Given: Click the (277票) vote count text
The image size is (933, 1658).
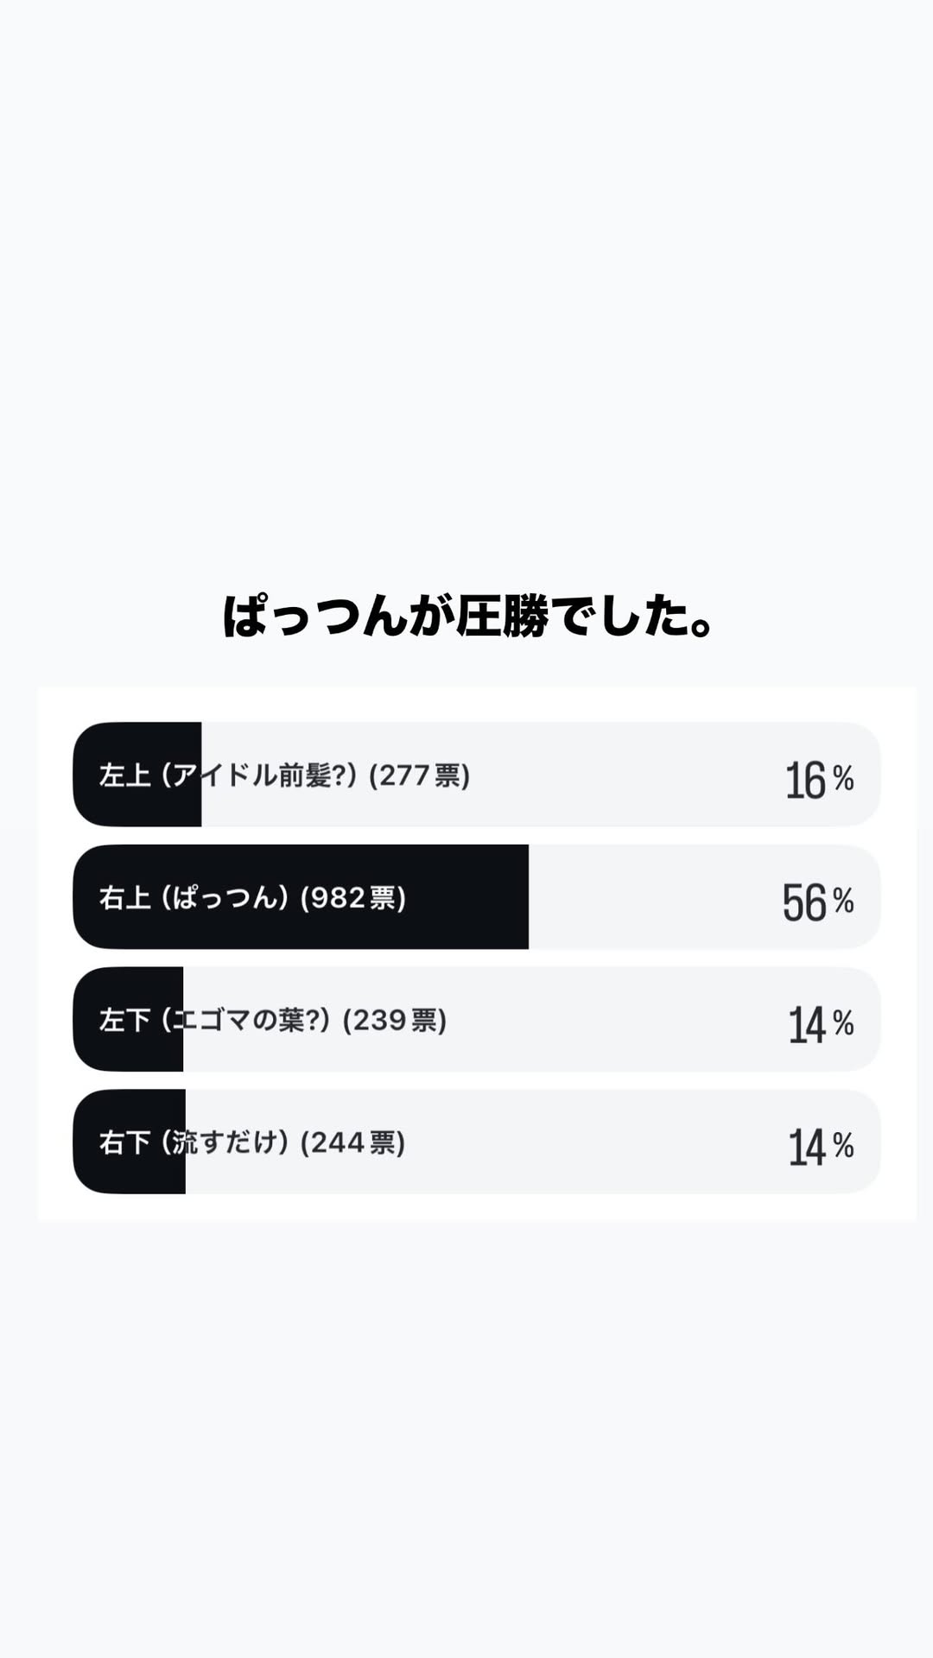Looking at the screenshot, I should pyautogui.click(x=419, y=775).
